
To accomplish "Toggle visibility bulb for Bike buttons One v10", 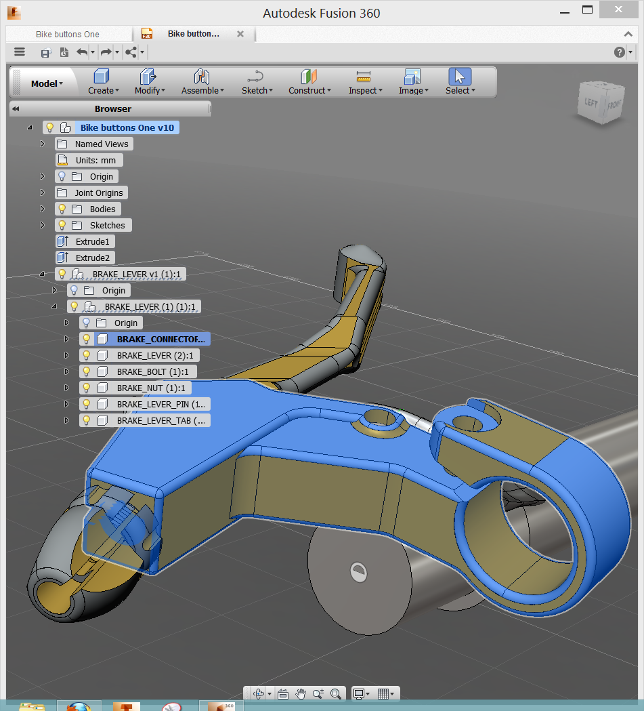I will [x=50, y=127].
